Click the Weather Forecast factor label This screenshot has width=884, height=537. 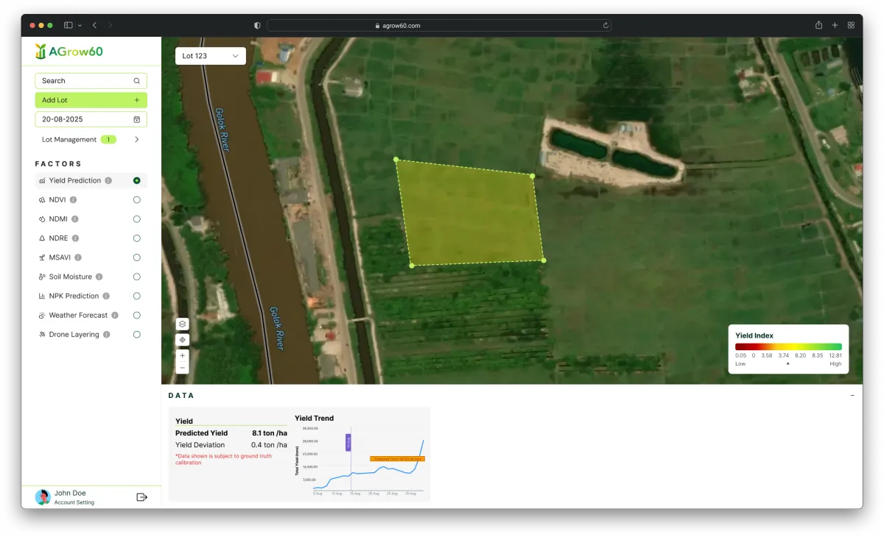pos(78,315)
